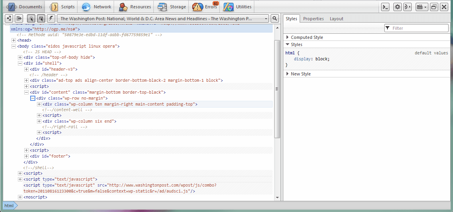This screenshot has width=453, height=212.
Task: Toggle the command line console icon
Action: click(385, 7)
